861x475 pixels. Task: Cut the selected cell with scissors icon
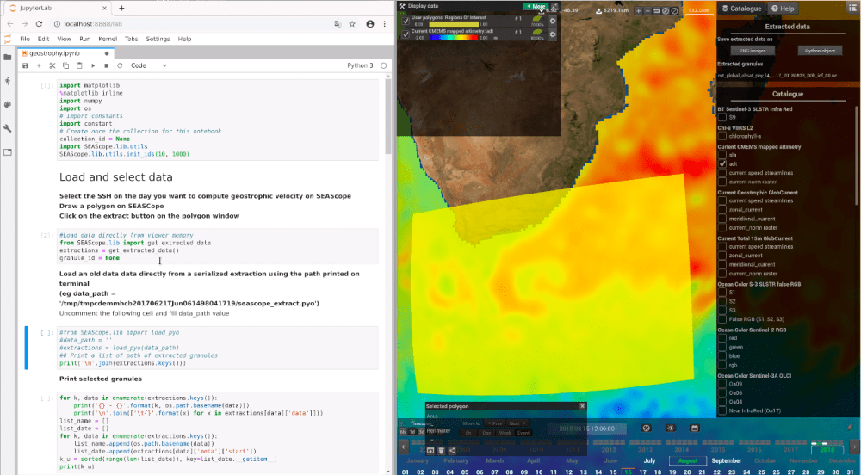tap(53, 65)
